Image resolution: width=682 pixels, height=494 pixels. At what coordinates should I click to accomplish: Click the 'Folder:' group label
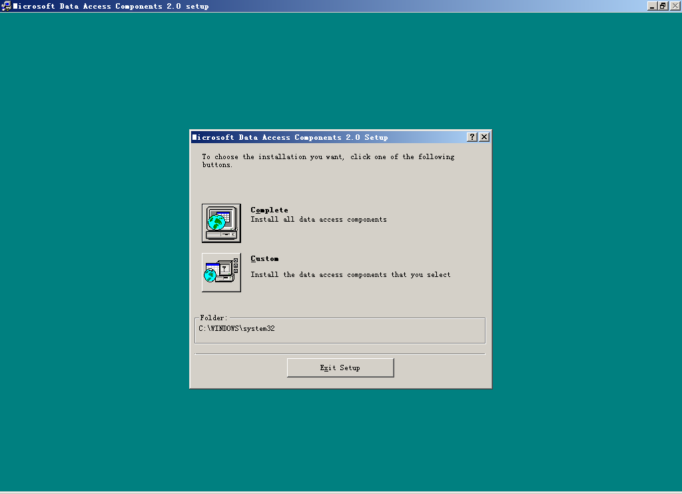coord(214,318)
